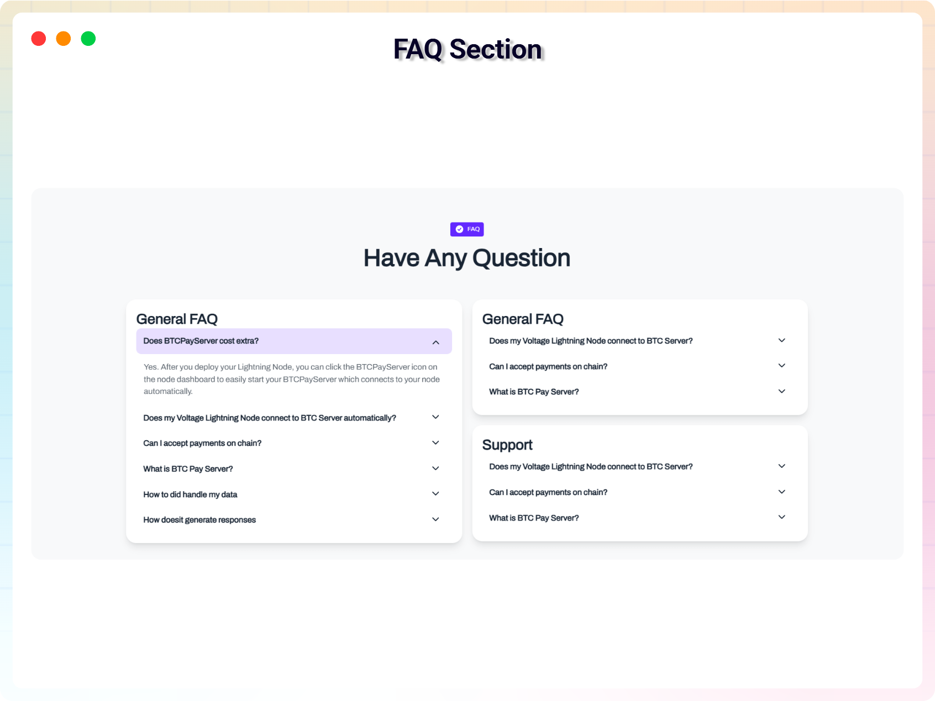Open Support "Can I accept payments on chain?"
Screen dimensions: 935x701
click(x=640, y=492)
